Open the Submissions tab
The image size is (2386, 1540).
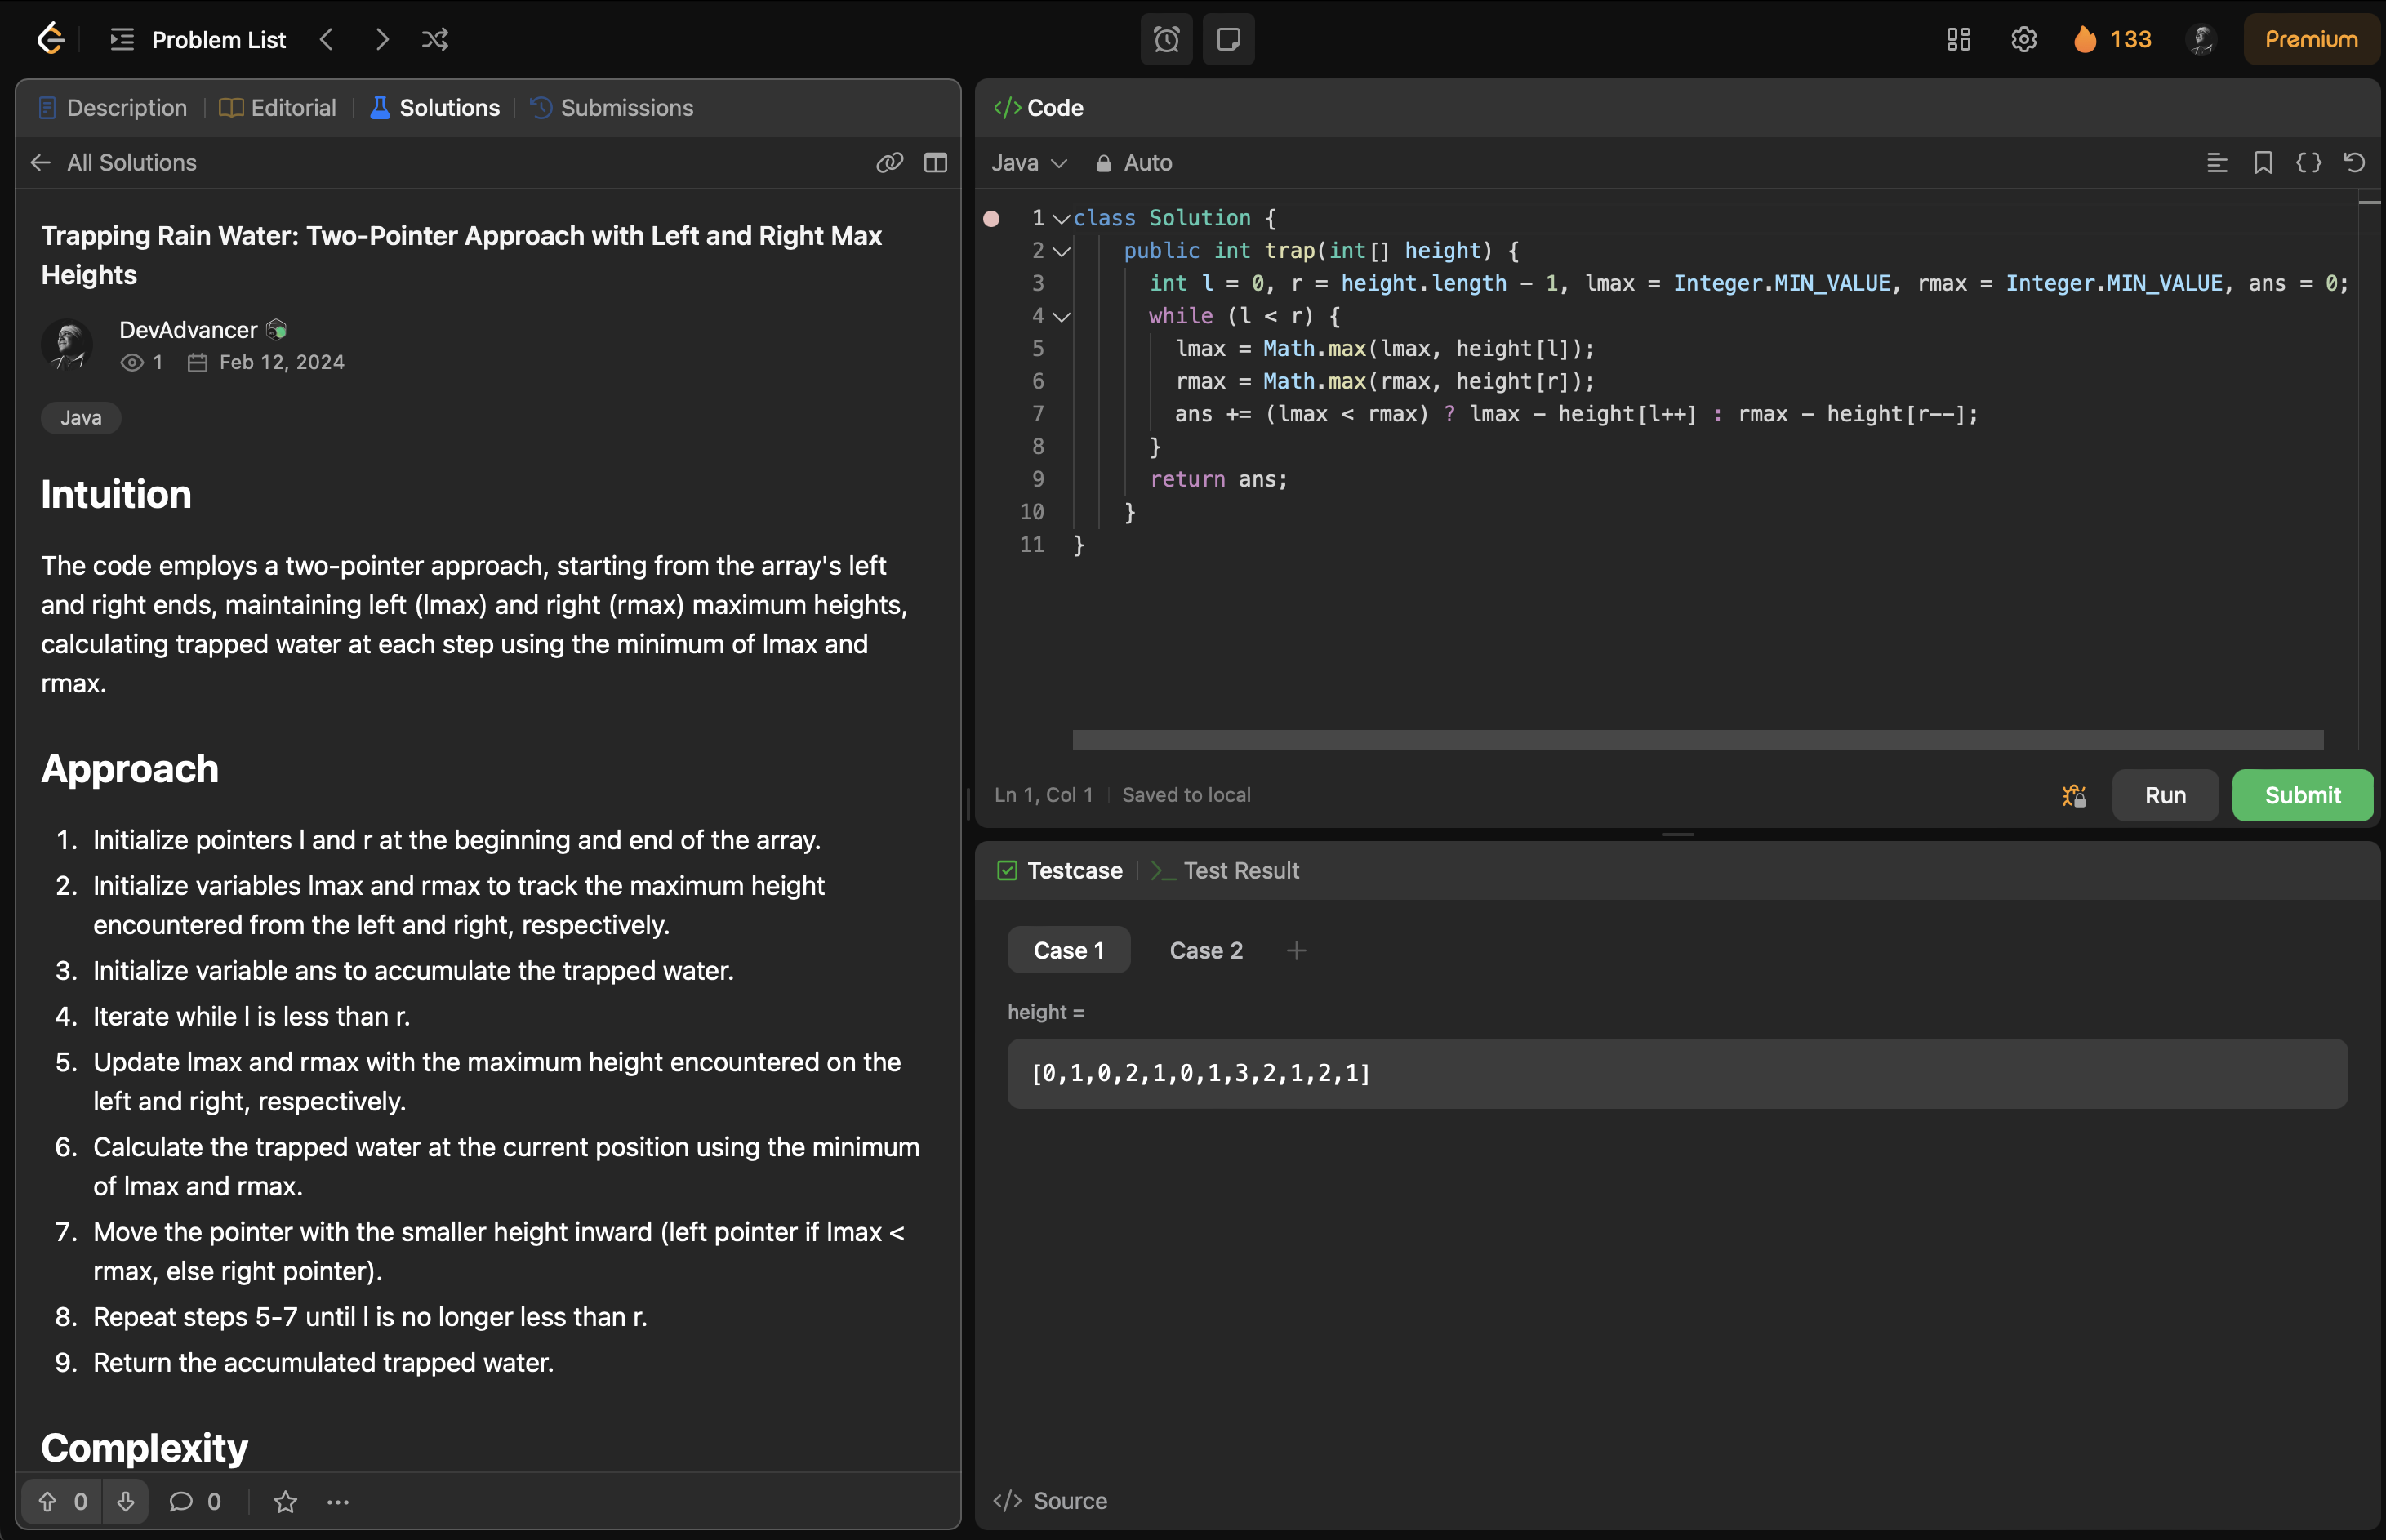(x=612, y=107)
